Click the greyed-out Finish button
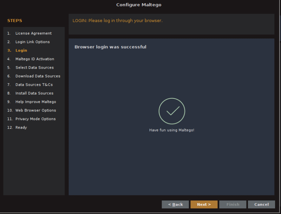The image size is (281, 214). click(233, 205)
